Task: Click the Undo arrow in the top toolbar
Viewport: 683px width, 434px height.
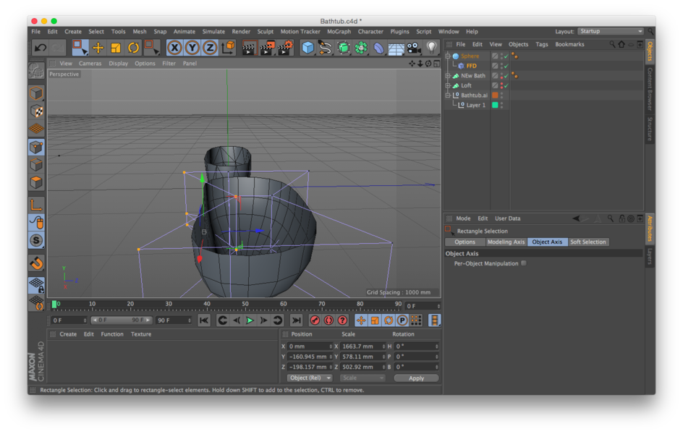Action: (40, 48)
